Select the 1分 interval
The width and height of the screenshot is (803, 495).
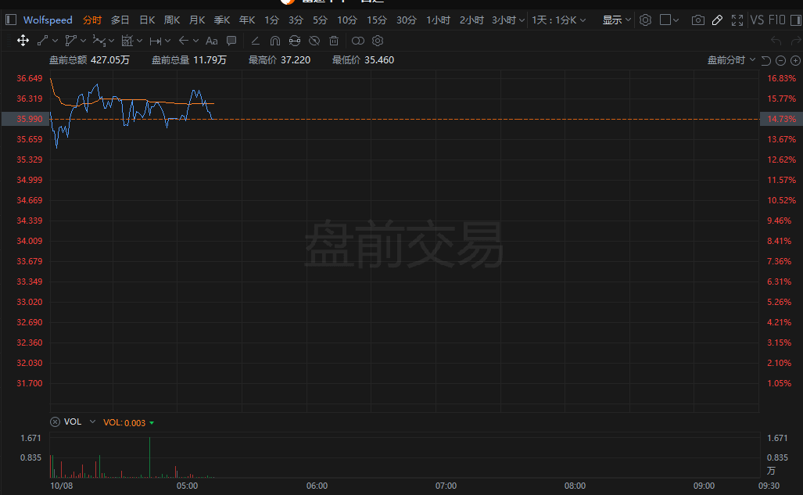pos(272,20)
